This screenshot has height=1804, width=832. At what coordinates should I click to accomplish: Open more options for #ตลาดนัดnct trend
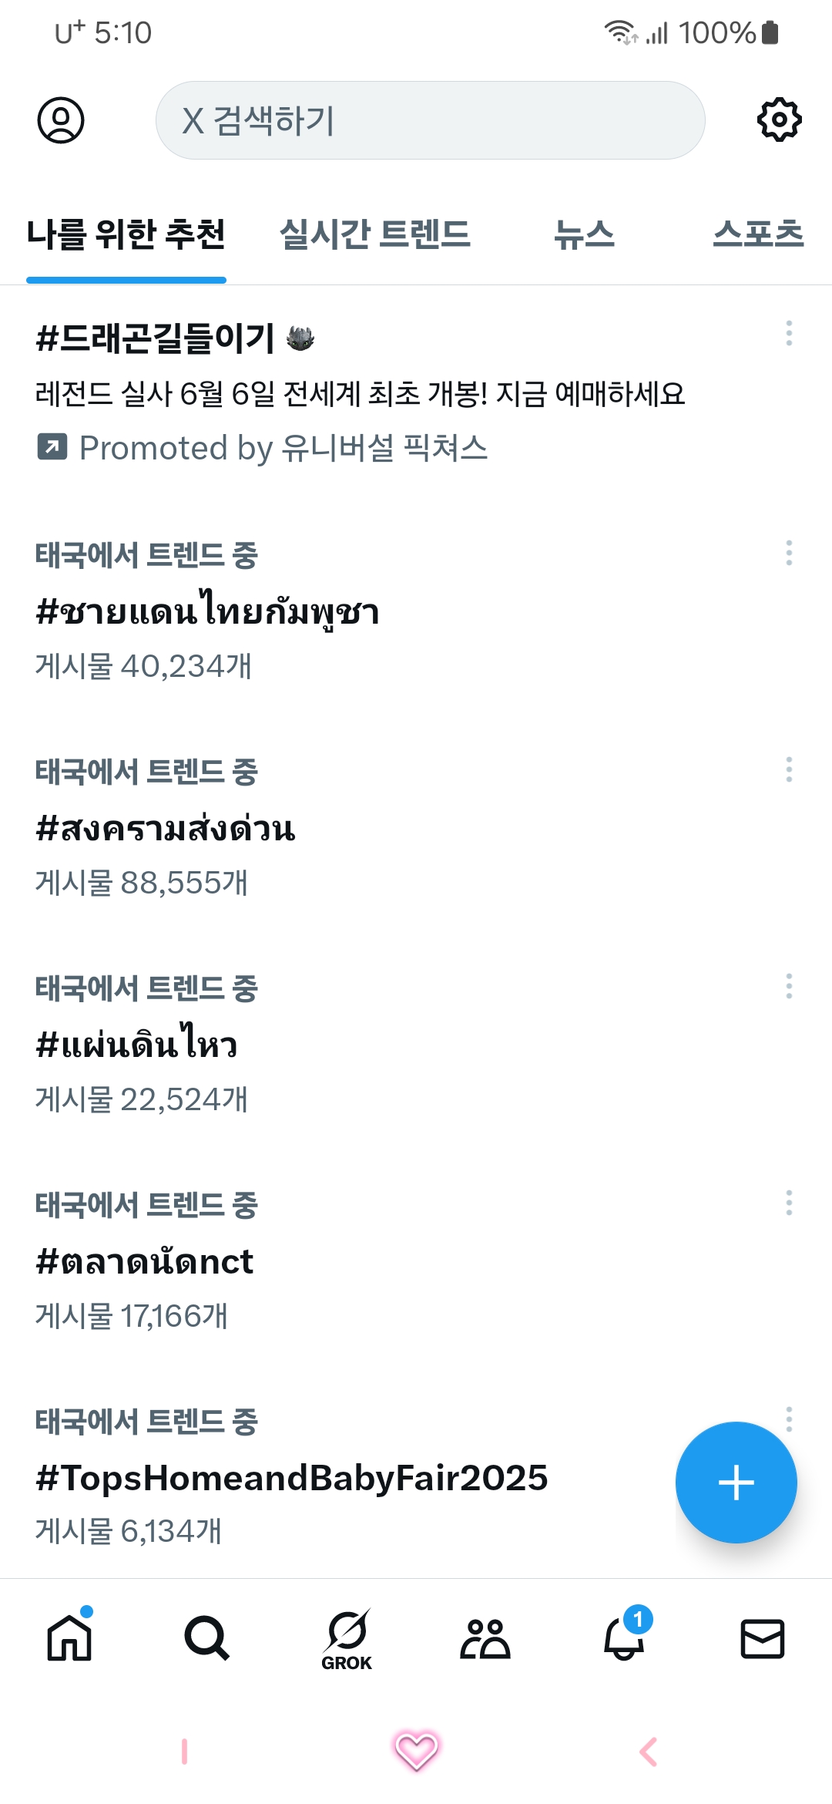tap(789, 1203)
